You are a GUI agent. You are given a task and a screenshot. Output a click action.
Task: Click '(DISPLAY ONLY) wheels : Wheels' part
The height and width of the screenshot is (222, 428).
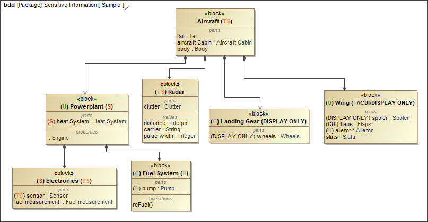tap(255, 136)
